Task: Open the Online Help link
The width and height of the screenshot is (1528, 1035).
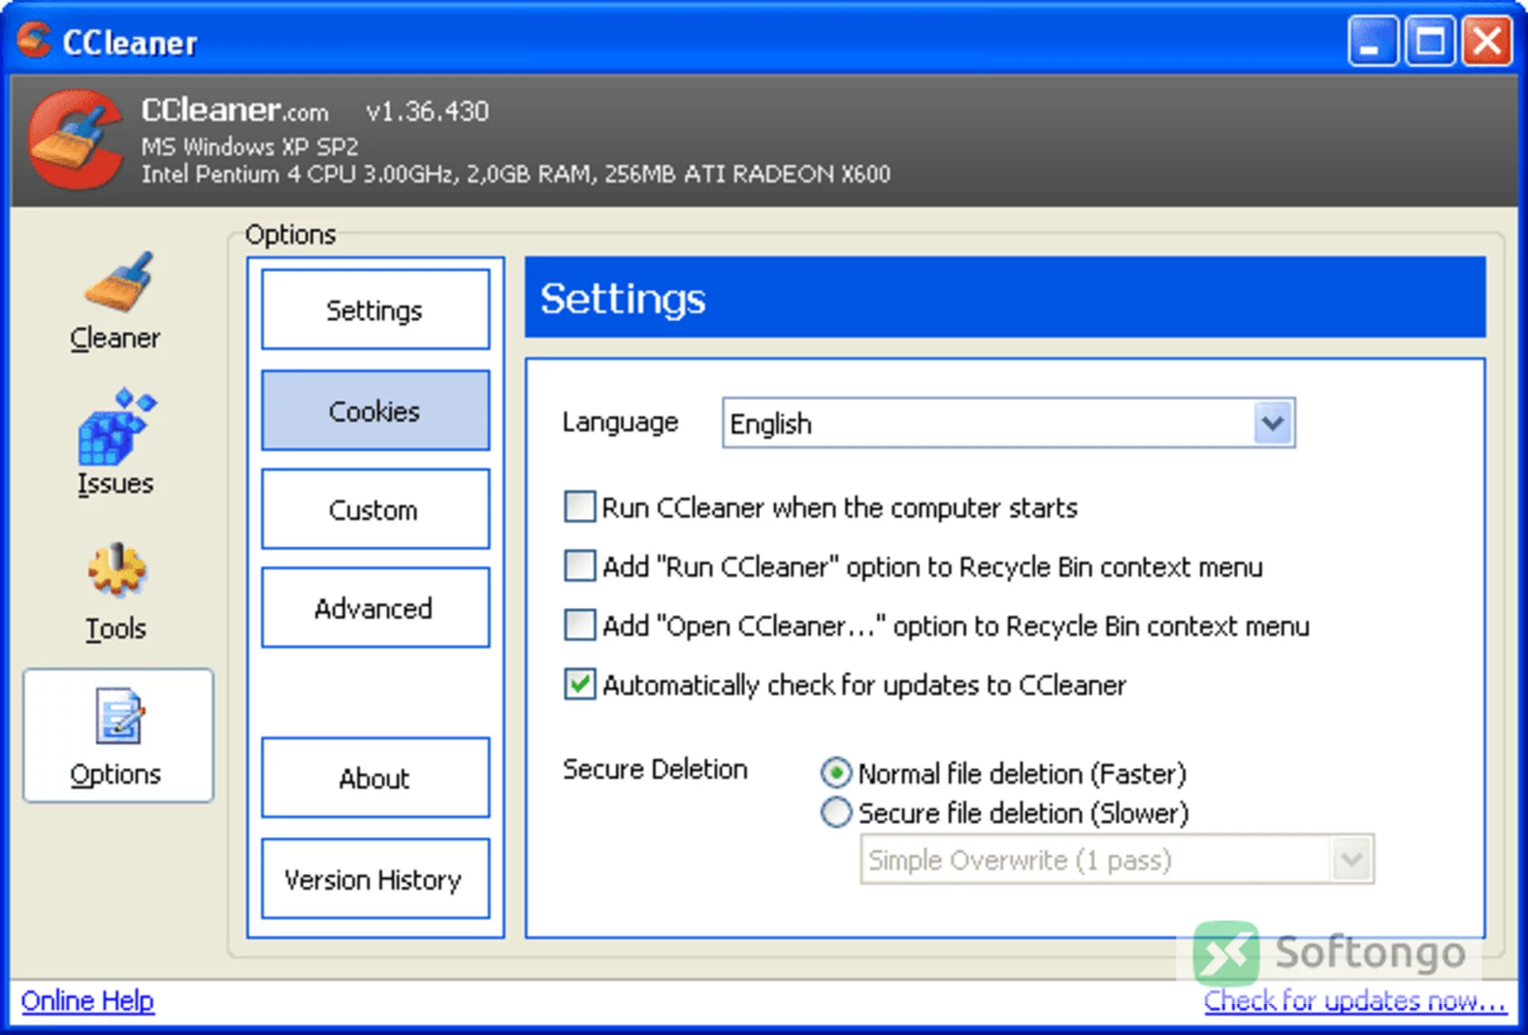Action: (x=88, y=1001)
